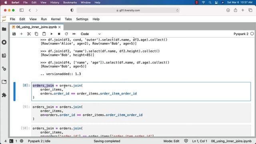Viewport: 256px width, 144px height.
Task: Open JupyterLab Edit menu
Action: [x=22, y=19]
